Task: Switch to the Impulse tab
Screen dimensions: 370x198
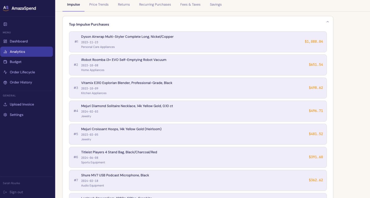Action: point(73,5)
